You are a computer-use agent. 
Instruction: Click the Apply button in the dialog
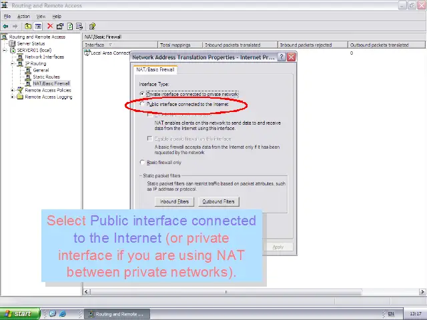(x=278, y=247)
